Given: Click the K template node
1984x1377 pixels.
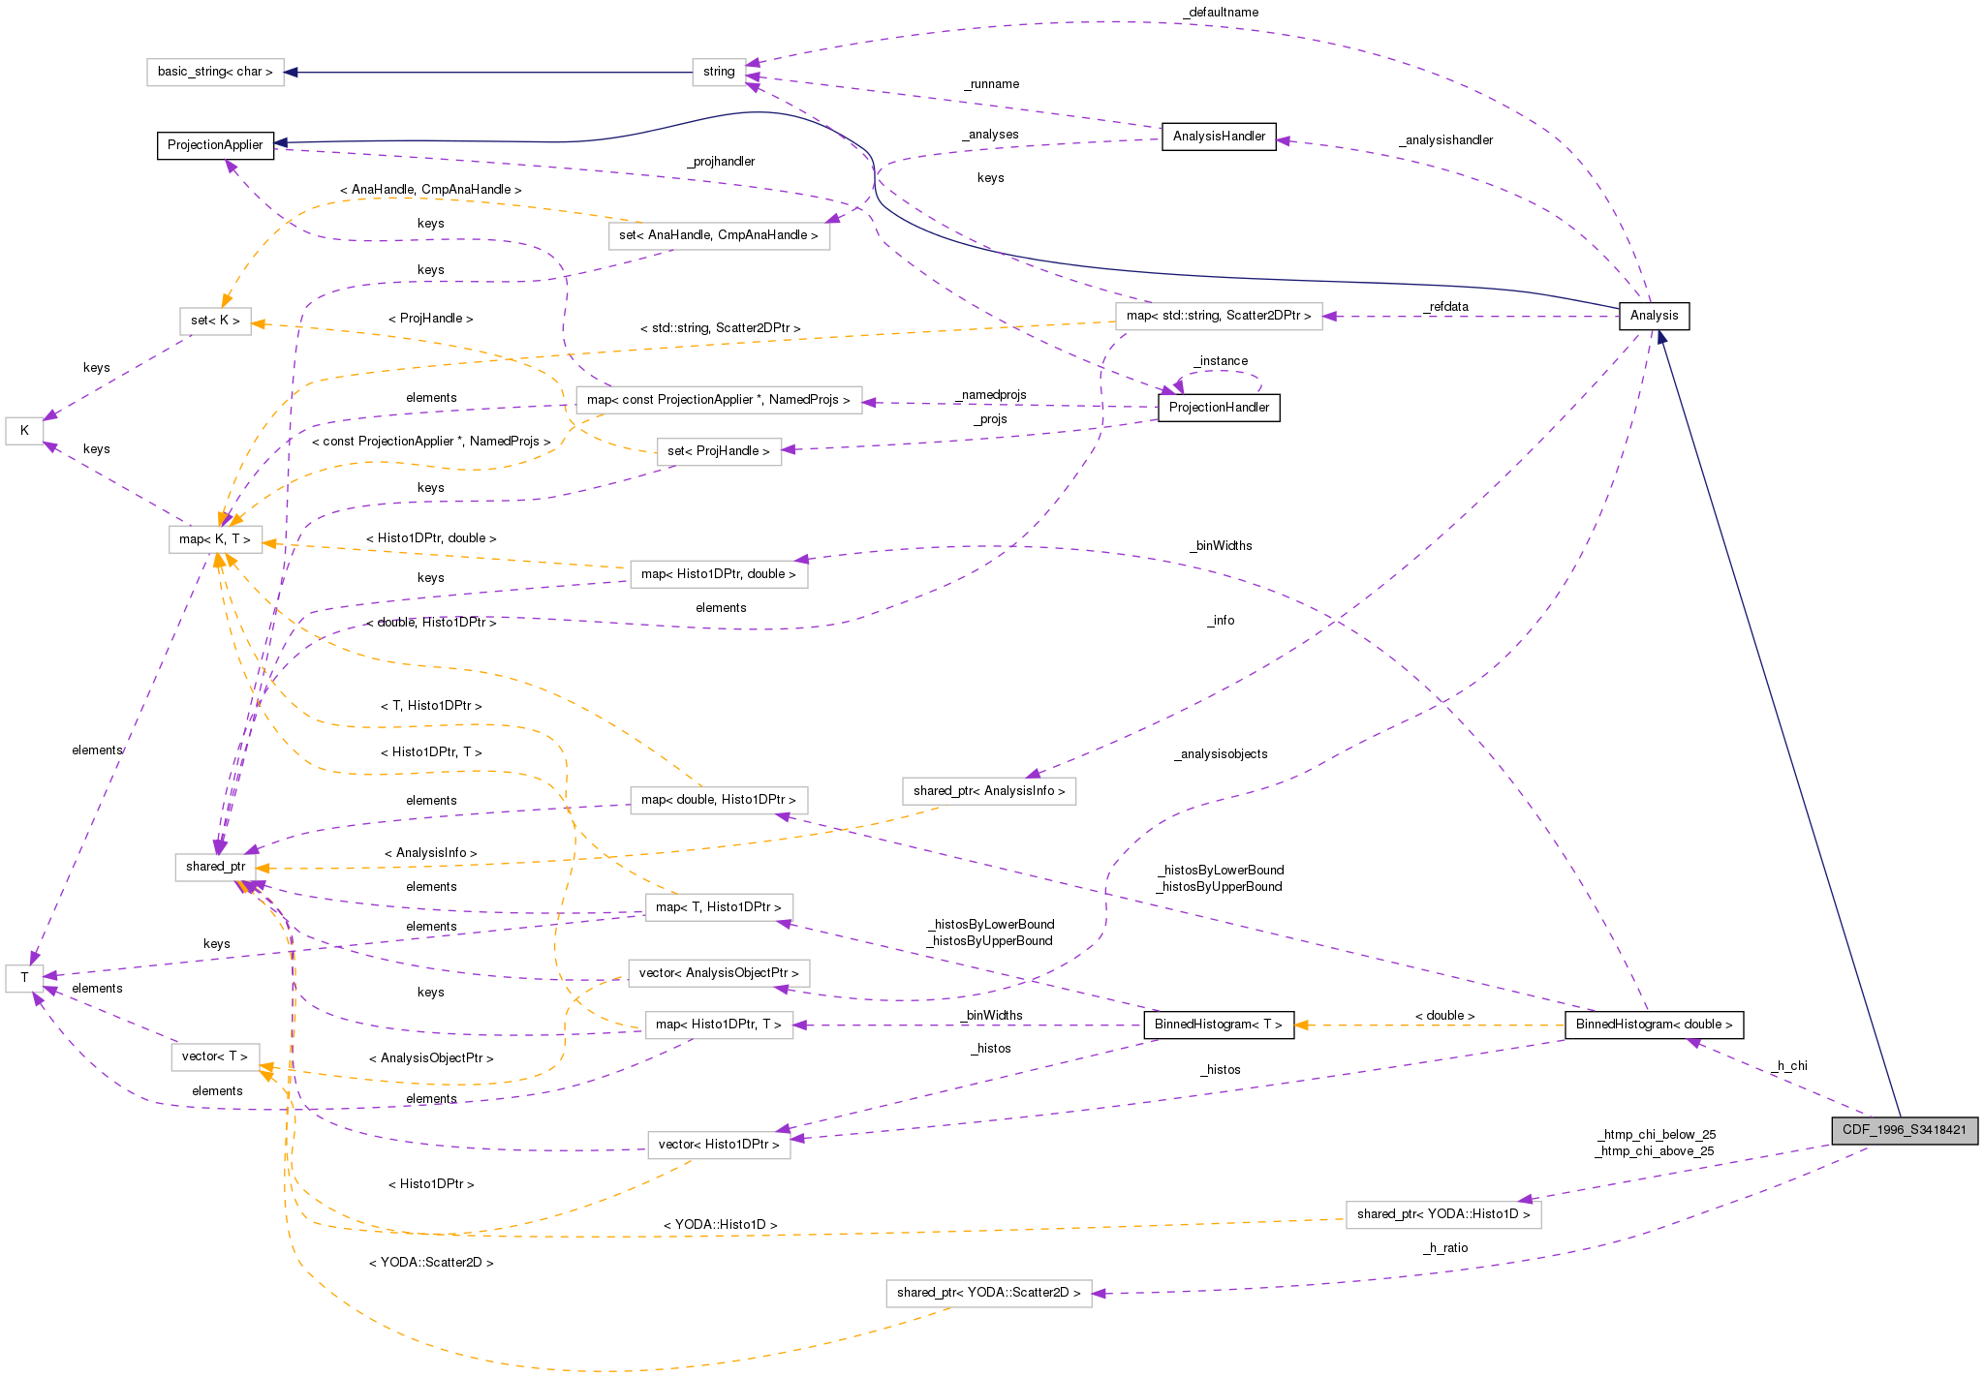Looking at the screenshot, I should pos(24,431).
